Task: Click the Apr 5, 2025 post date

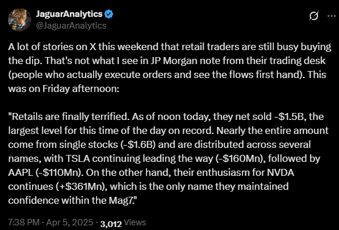Action: pos(70,222)
